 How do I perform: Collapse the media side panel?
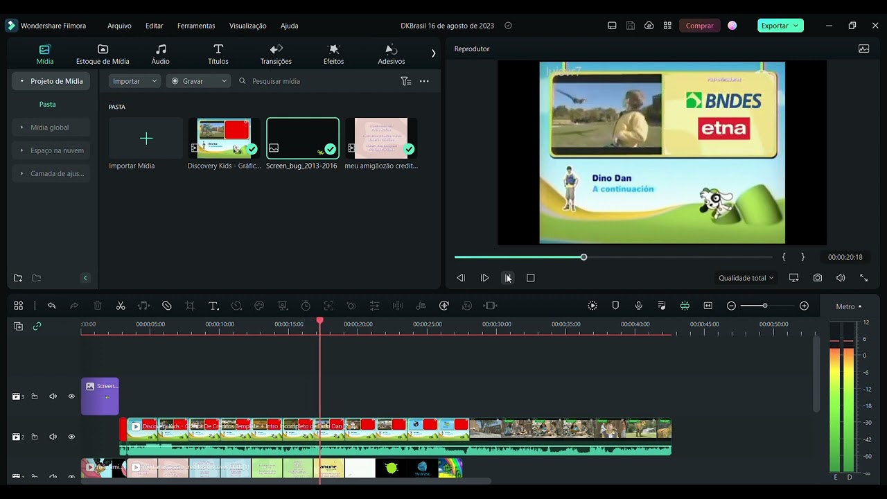pos(85,278)
